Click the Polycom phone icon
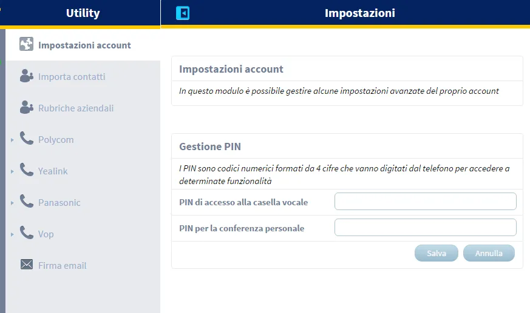 tap(26, 139)
